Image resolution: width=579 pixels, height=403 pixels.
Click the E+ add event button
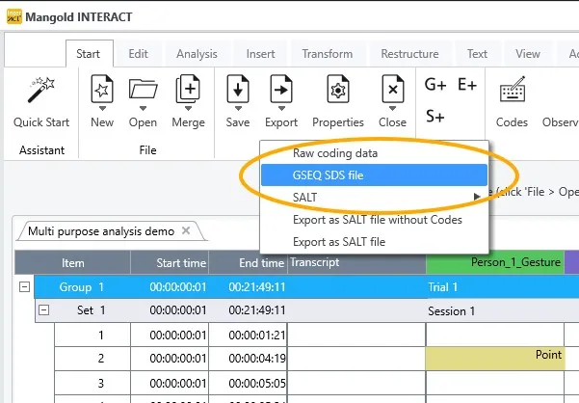click(x=467, y=85)
